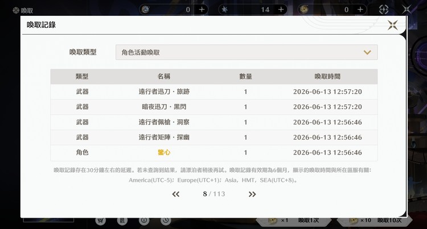Add gold currency with third plus
Viewport: 427px width, 229px height.
360,10
